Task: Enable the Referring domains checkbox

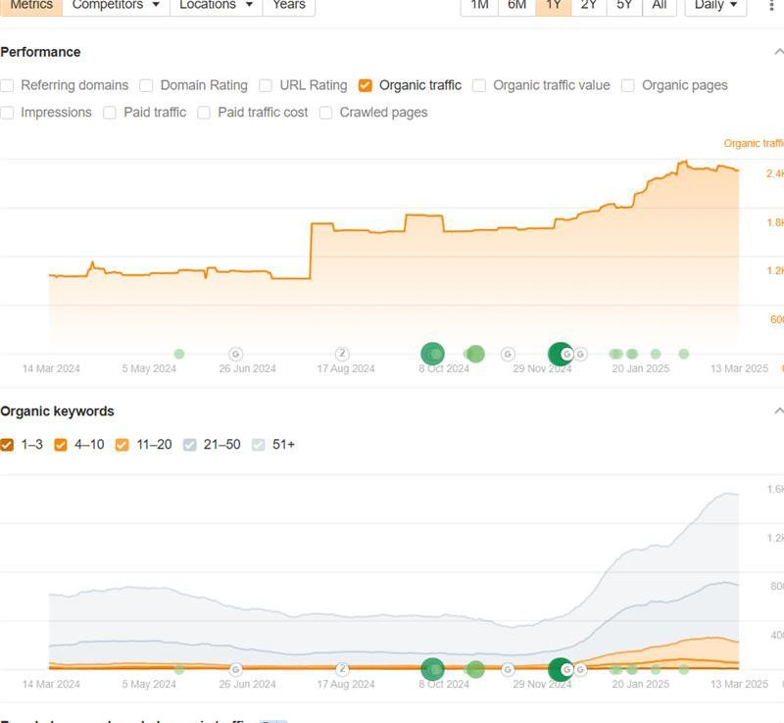Action: point(7,85)
